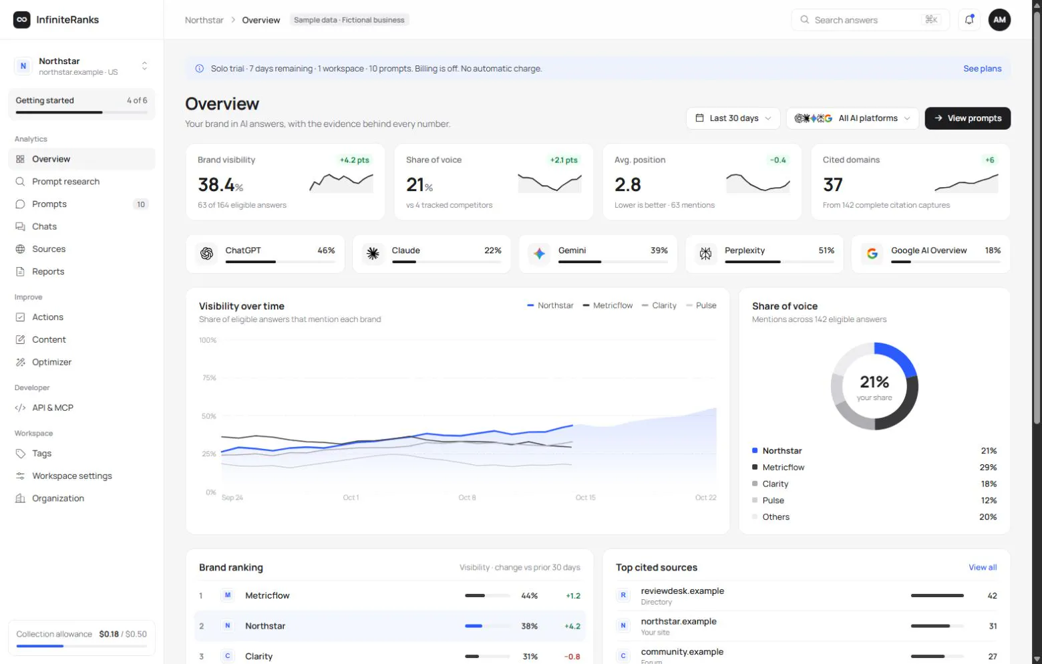The height and width of the screenshot is (664, 1042).
Task: Toggle Metricflow series in chart legend
Action: pos(608,305)
